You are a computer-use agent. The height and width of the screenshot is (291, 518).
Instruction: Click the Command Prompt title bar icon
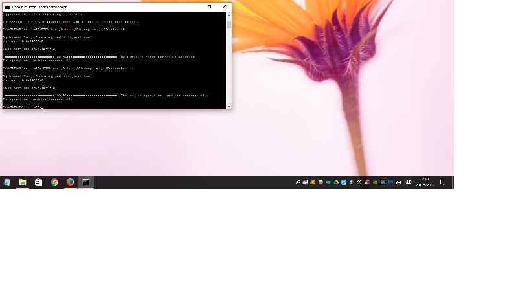(7, 7)
